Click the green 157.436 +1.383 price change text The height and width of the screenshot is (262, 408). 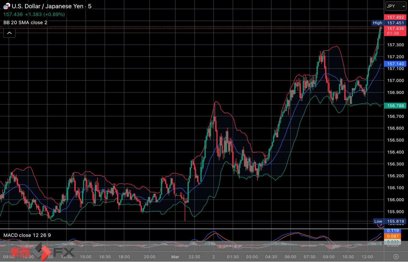34,15
